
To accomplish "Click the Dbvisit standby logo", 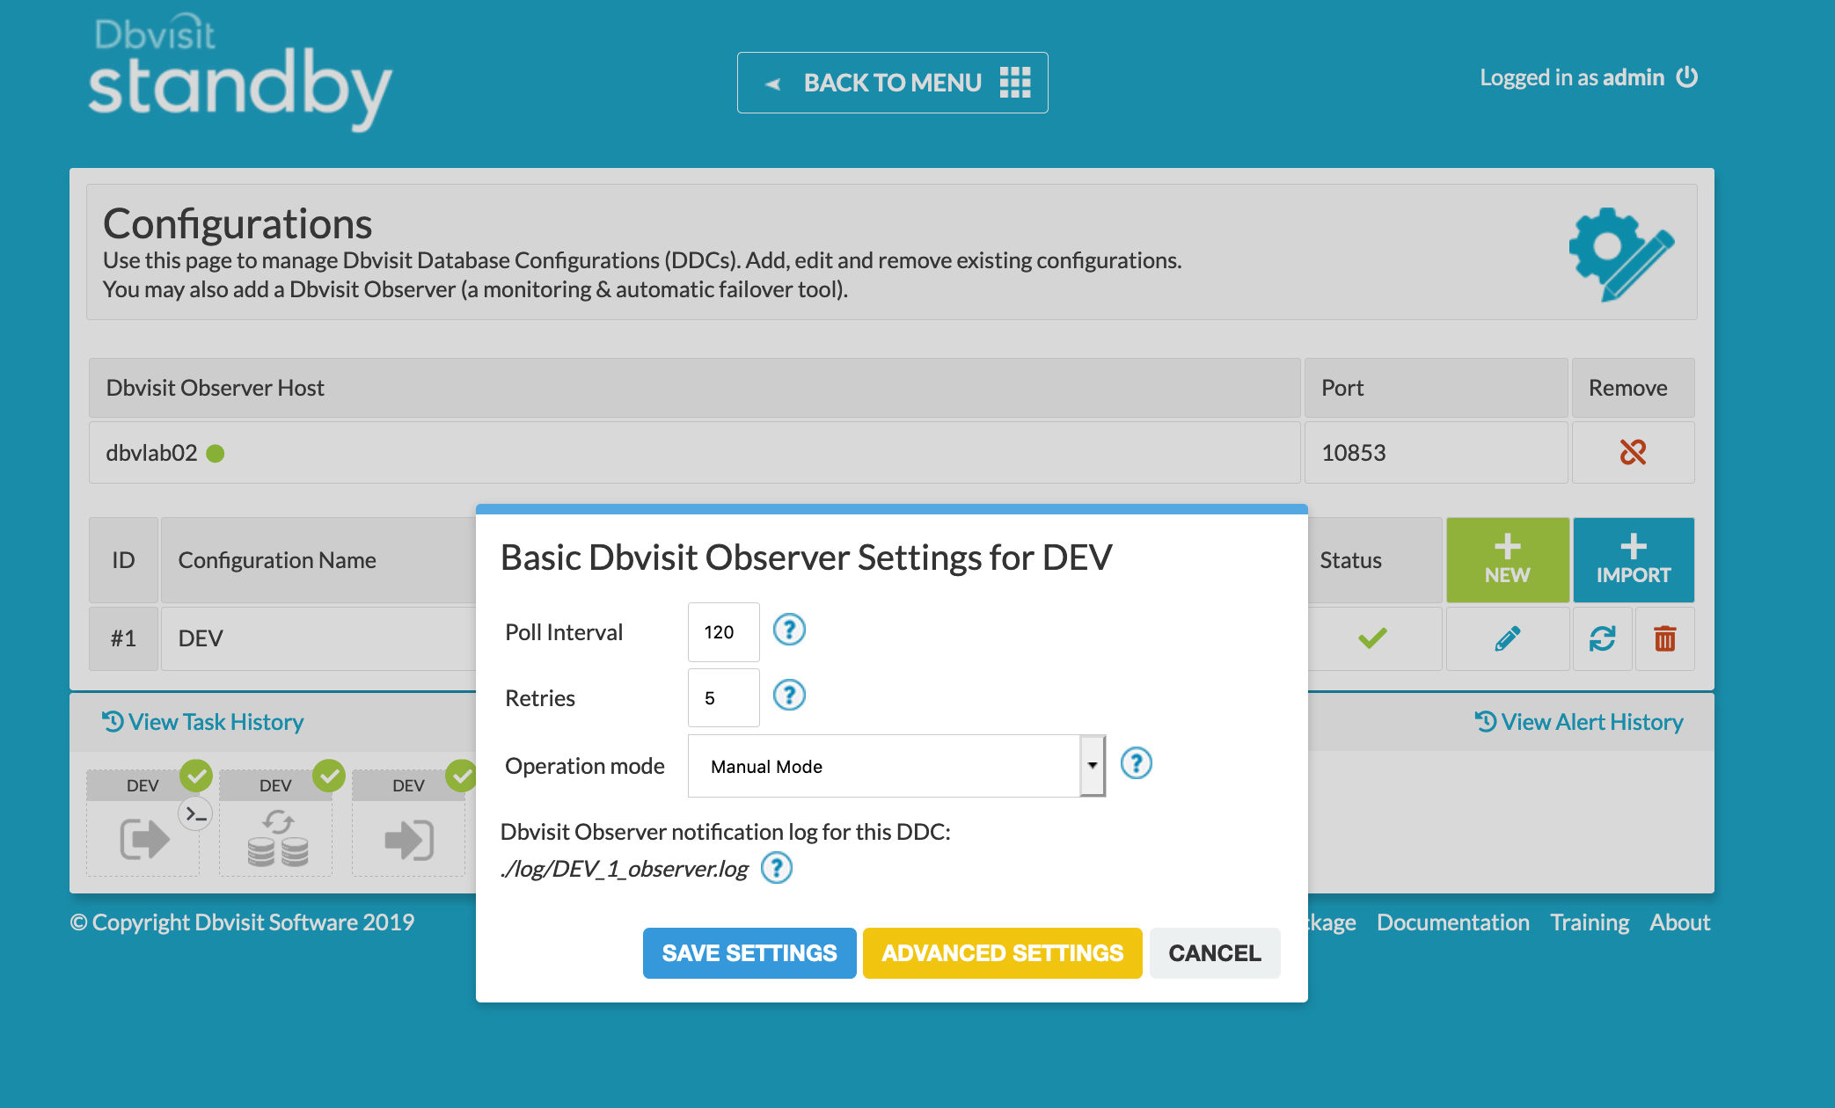I will click(x=239, y=72).
